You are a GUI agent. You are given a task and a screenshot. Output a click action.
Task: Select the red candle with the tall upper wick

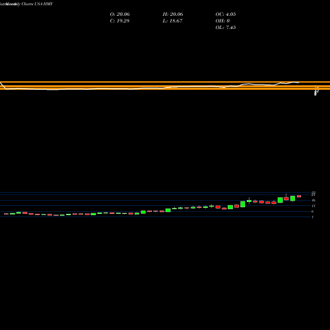tap(286, 197)
